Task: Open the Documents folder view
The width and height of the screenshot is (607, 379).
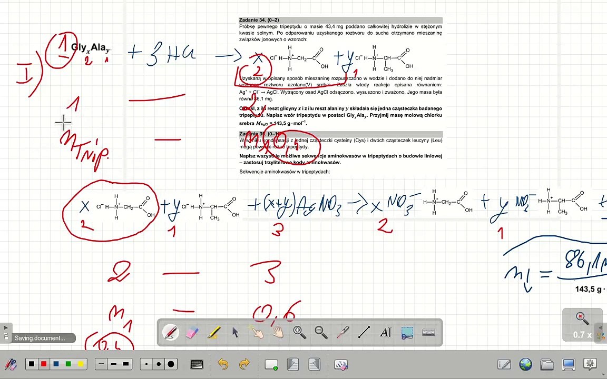Action: pos(547,364)
